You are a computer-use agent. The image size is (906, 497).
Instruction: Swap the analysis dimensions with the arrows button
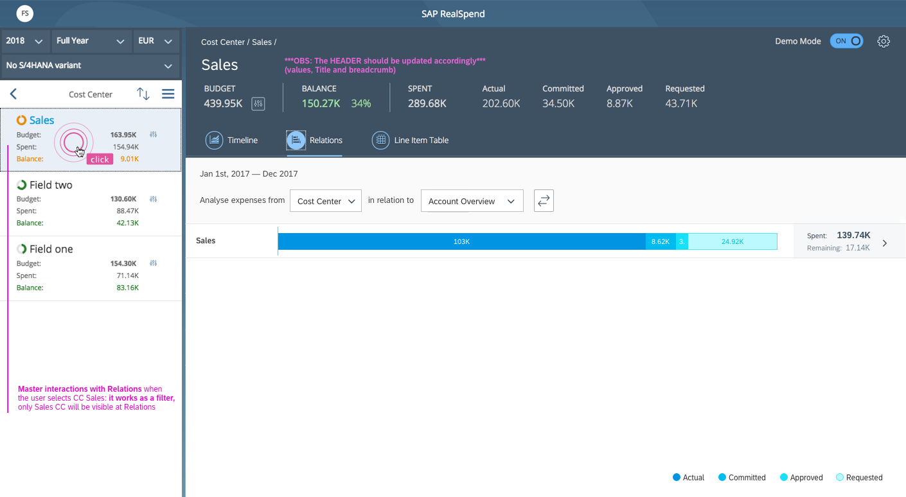coord(544,201)
